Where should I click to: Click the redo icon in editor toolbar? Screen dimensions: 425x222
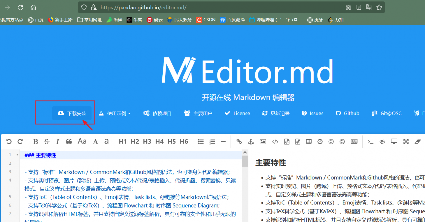(x=20, y=142)
